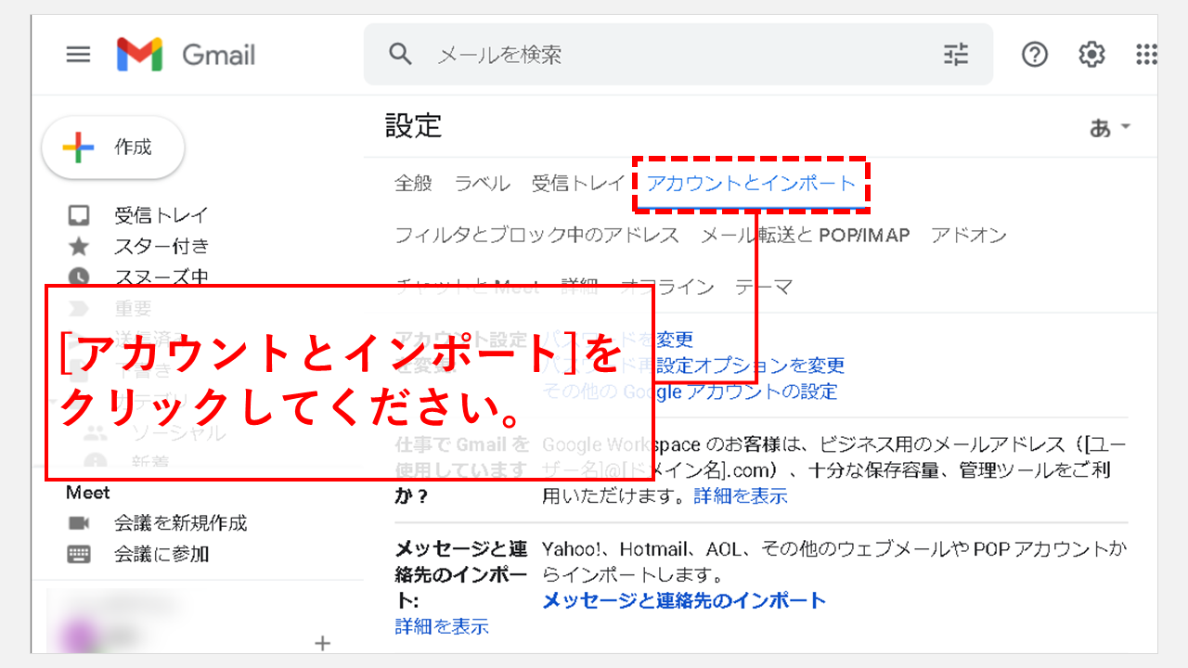Open the オフライン settings tab
Screen dimensions: 1188x668
tap(667, 288)
